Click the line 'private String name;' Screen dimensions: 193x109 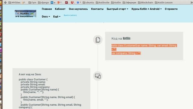point(33,82)
